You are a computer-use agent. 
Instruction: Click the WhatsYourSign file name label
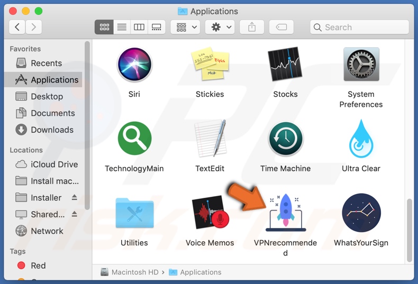[361, 243]
